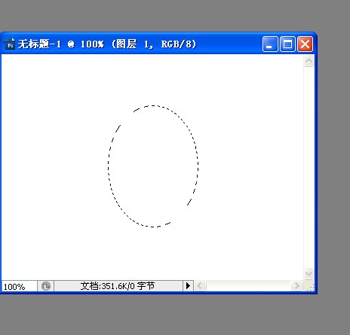350x335 pixels.
Task: Open the status bar info menu arrow
Action: (x=188, y=286)
